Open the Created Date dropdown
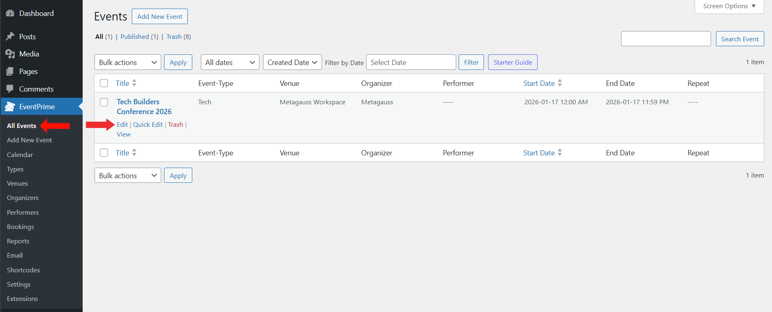The width and height of the screenshot is (772, 312). click(x=292, y=62)
